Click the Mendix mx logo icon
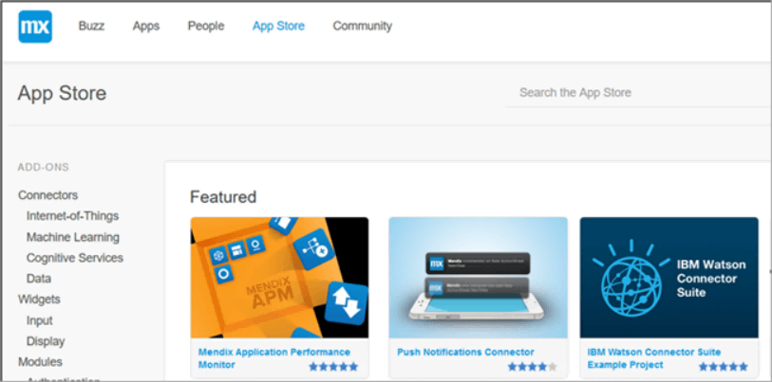Screen dimensions: 772x382 [x=35, y=27]
